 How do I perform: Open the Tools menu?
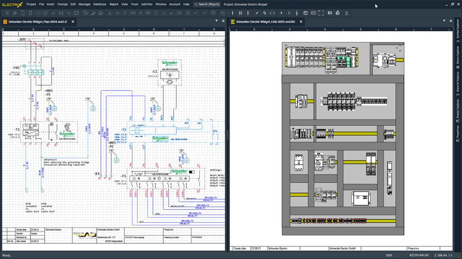[134, 4]
